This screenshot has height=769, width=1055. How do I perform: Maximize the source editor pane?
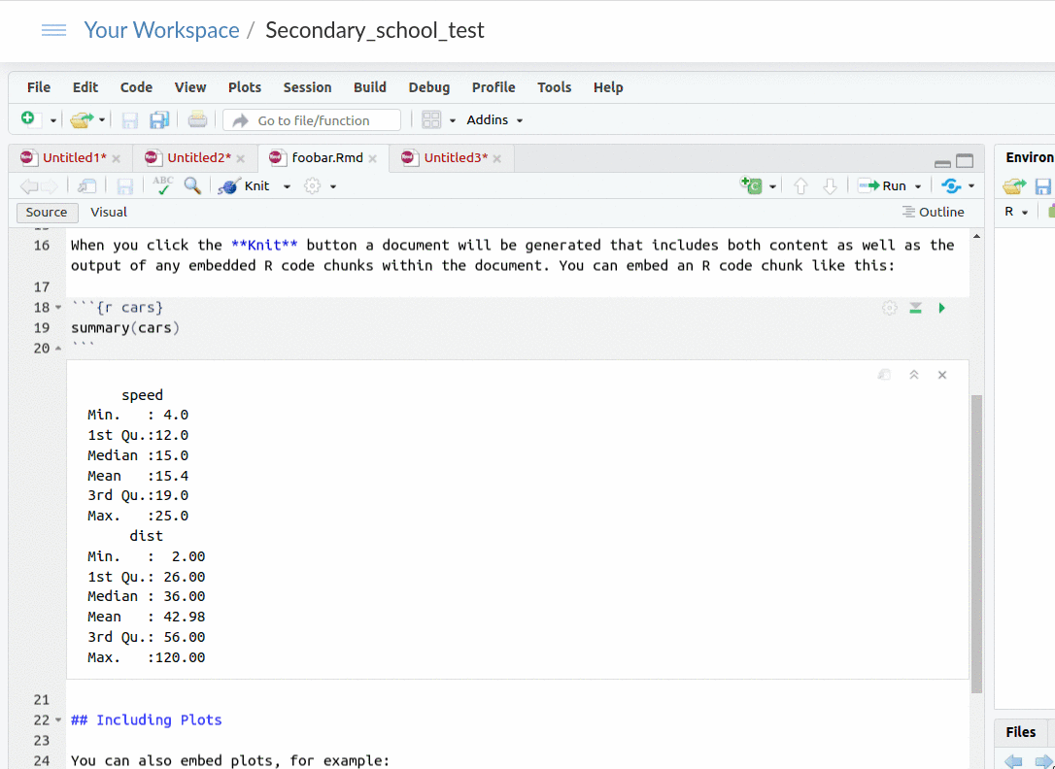(x=965, y=161)
